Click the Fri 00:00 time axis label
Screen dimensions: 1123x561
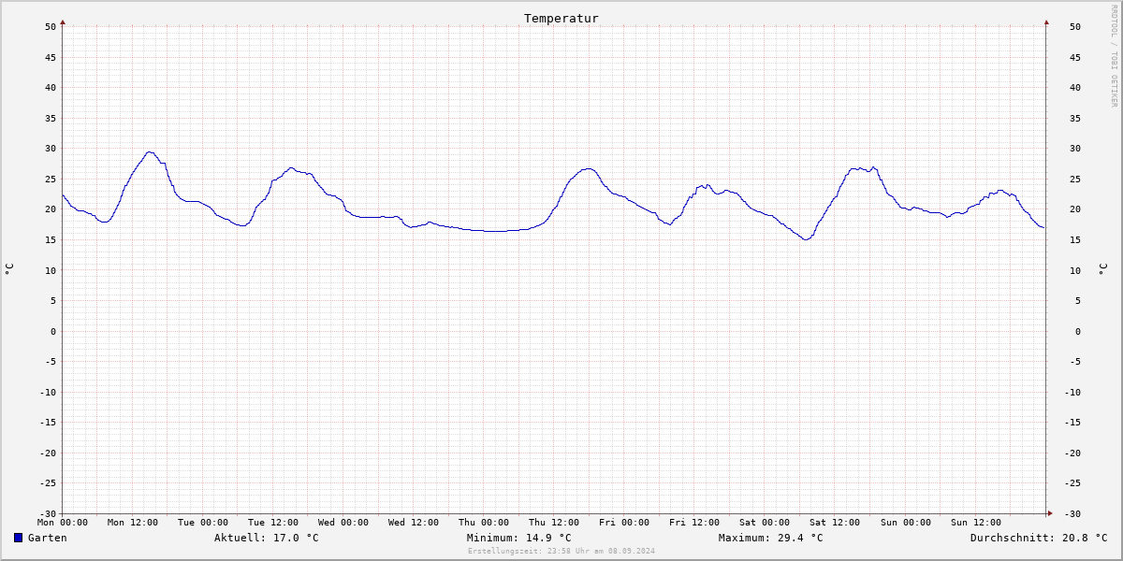click(624, 523)
